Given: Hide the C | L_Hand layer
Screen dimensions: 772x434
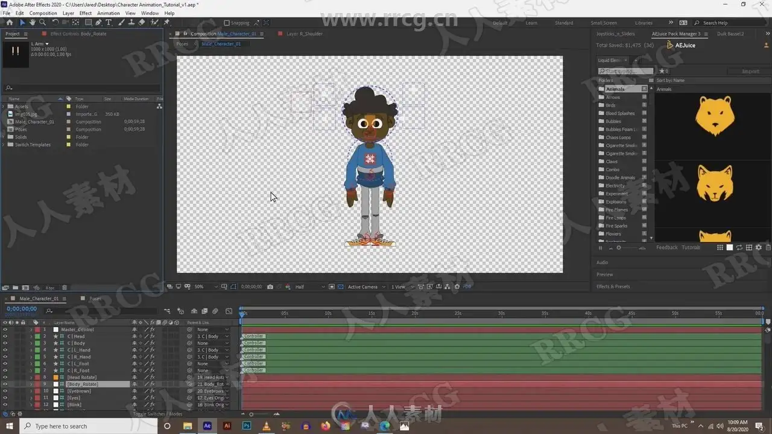Looking at the screenshot, I should tap(5, 350).
